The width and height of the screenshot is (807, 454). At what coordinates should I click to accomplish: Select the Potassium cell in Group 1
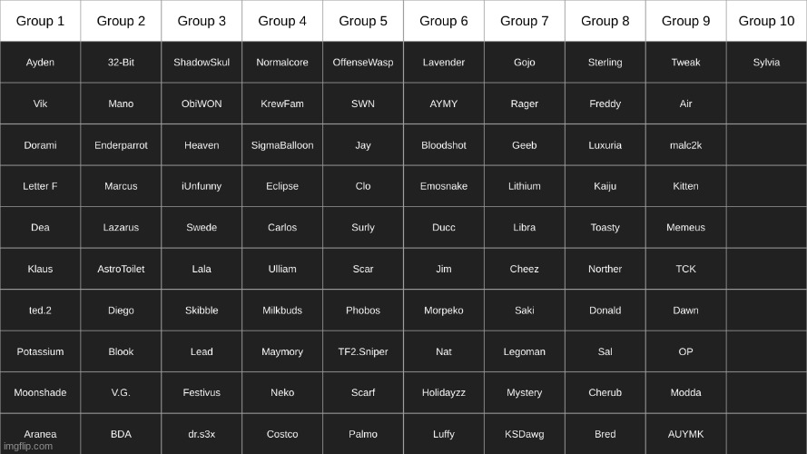[x=40, y=351]
